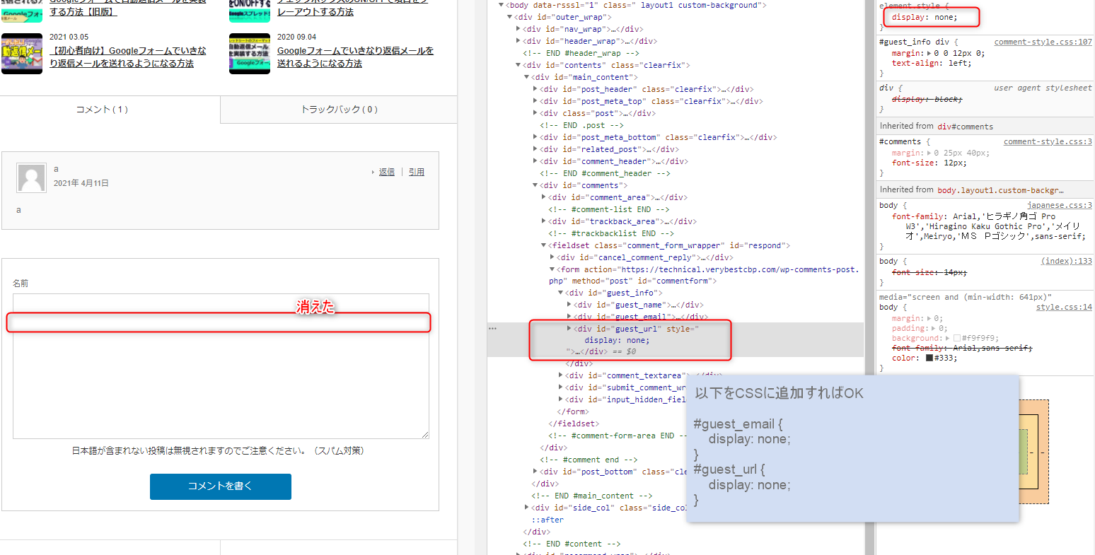
Task: Expand the nav_wrap div node
Action: [519, 29]
